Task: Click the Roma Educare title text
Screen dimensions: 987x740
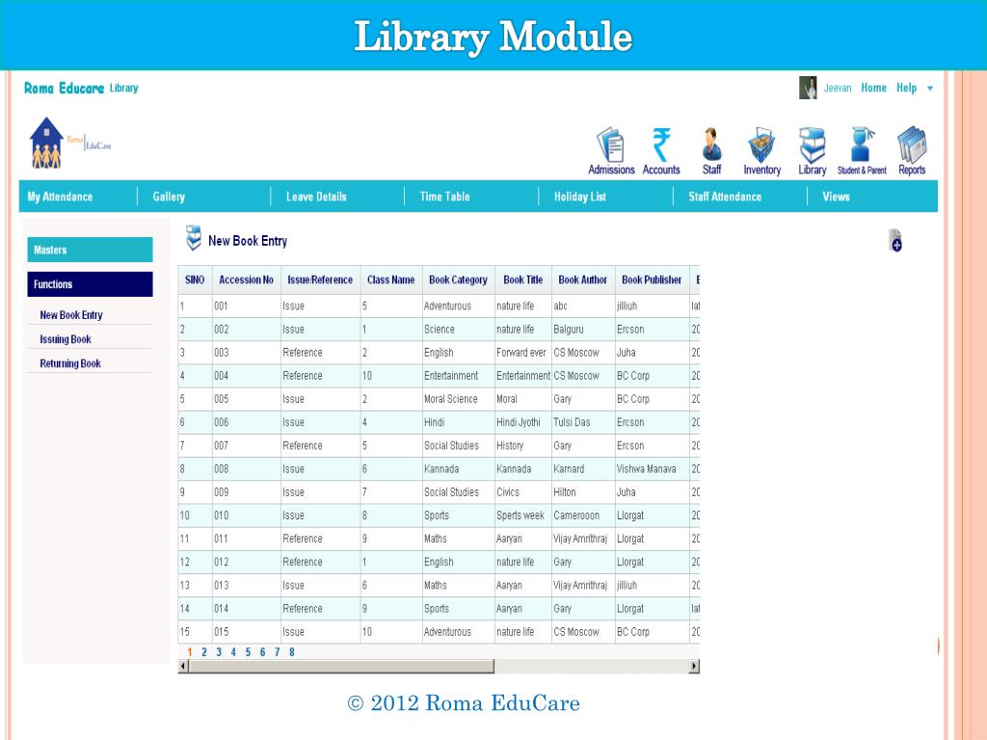Action: [65, 88]
